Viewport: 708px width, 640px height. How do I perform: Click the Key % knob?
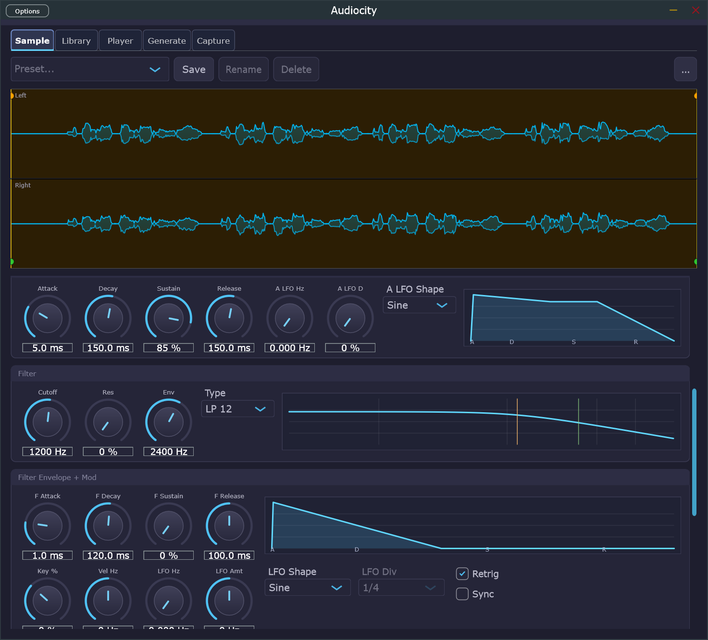tap(48, 601)
